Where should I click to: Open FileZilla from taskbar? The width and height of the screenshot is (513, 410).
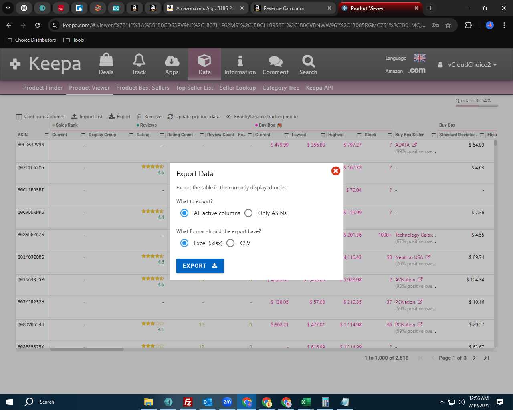(x=188, y=402)
